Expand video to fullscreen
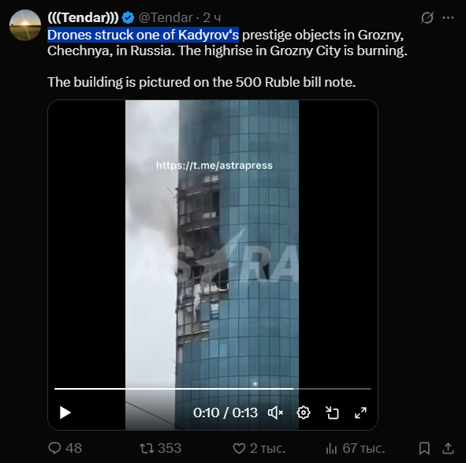The height and width of the screenshot is (463, 466). (360, 413)
